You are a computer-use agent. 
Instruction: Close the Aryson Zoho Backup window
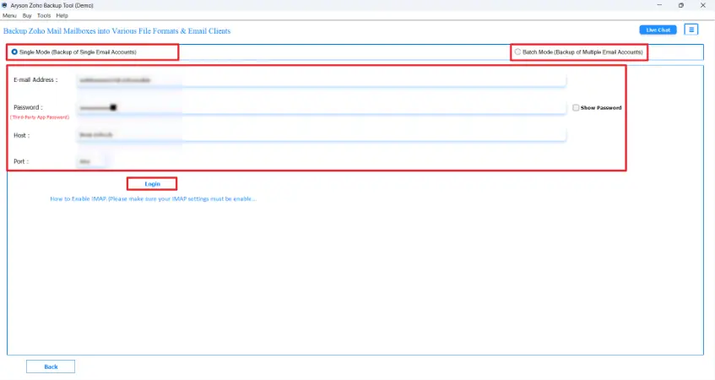[x=702, y=5]
